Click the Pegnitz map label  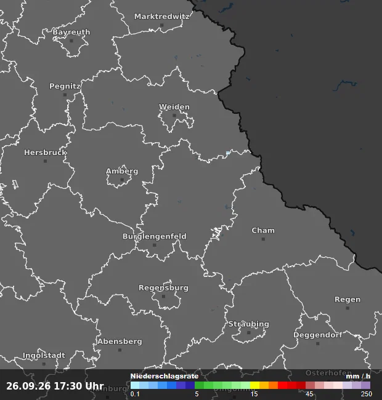point(65,86)
